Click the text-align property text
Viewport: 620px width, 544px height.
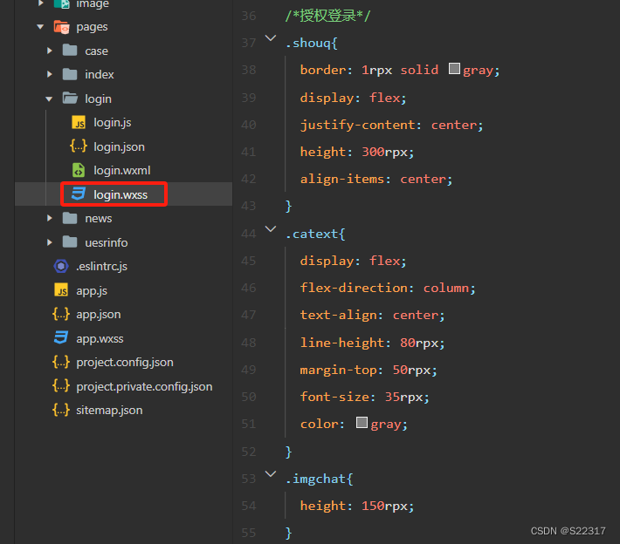[338, 315]
